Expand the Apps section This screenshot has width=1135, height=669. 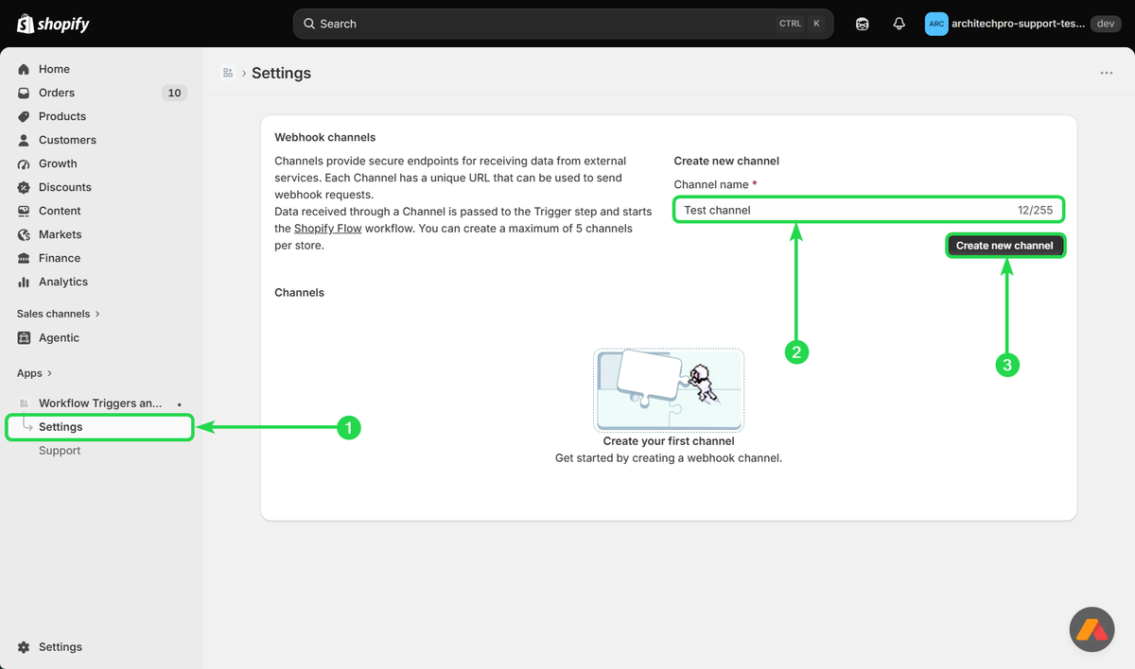click(35, 373)
